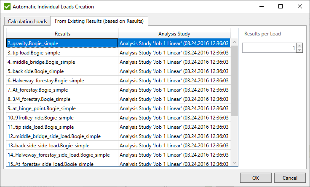This screenshot has height=187, width=310.
Task: Click the OK button
Action: [256, 178]
